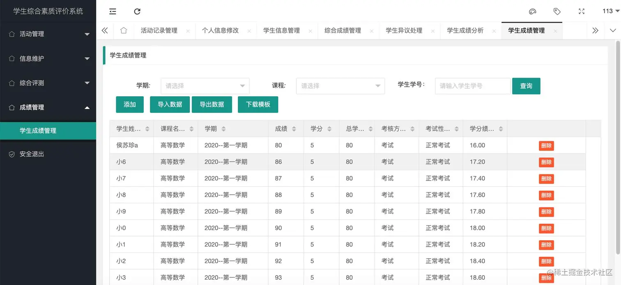Switch to 学生异议处理 tab

404,30
